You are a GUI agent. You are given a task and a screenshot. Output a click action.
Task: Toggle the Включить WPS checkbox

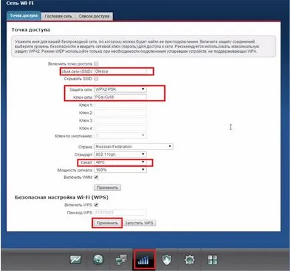[x=96, y=205]
